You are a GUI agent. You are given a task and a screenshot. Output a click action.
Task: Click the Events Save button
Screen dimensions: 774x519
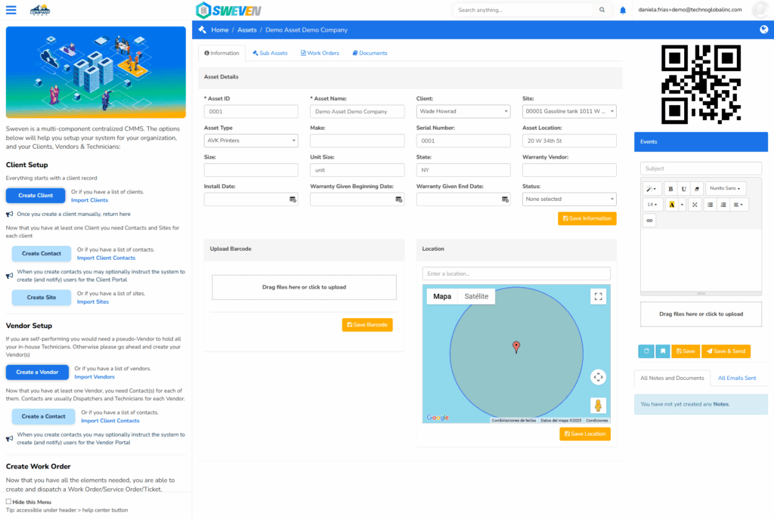point(686,351)
